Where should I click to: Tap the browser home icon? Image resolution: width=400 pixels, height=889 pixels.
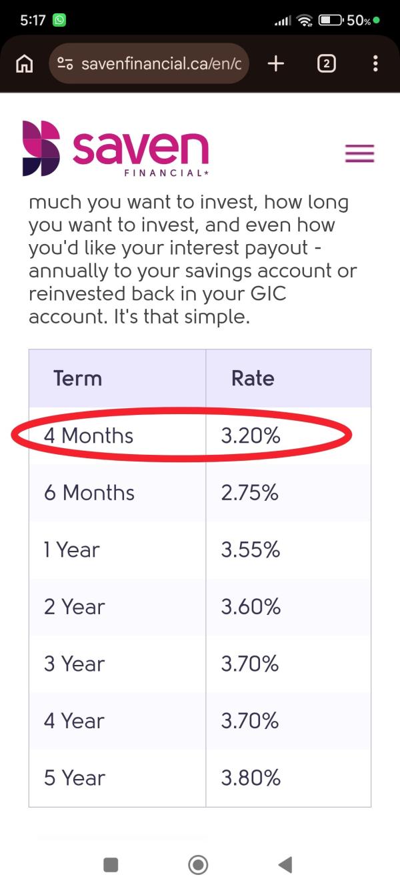[25, 64]
